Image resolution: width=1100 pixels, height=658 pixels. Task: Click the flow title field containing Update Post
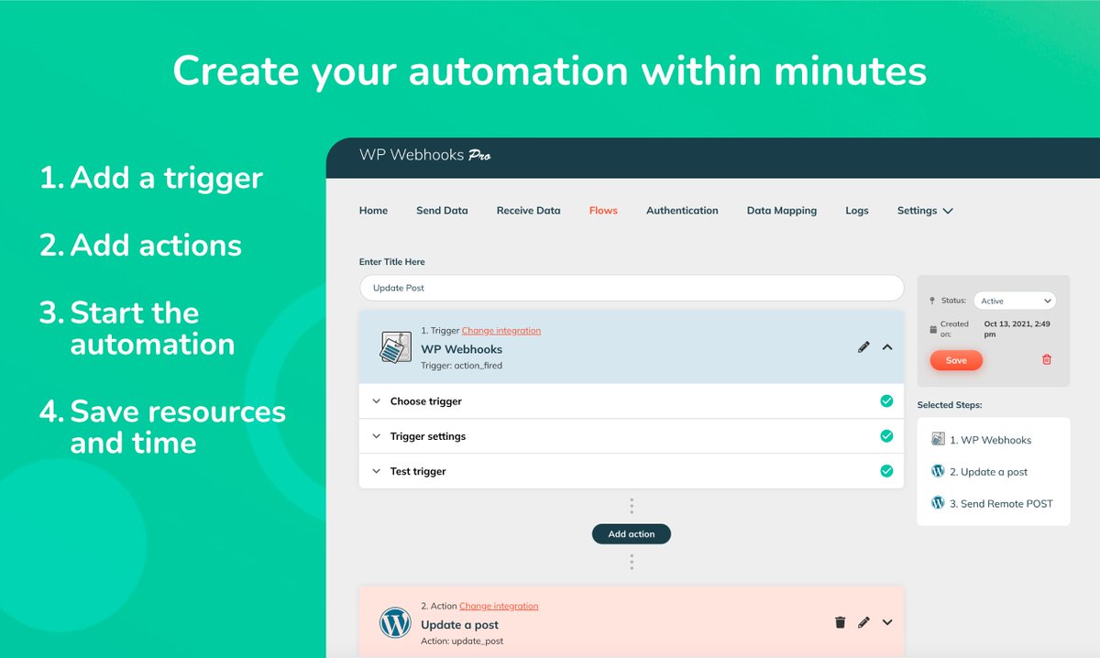[x=632, y=288]
